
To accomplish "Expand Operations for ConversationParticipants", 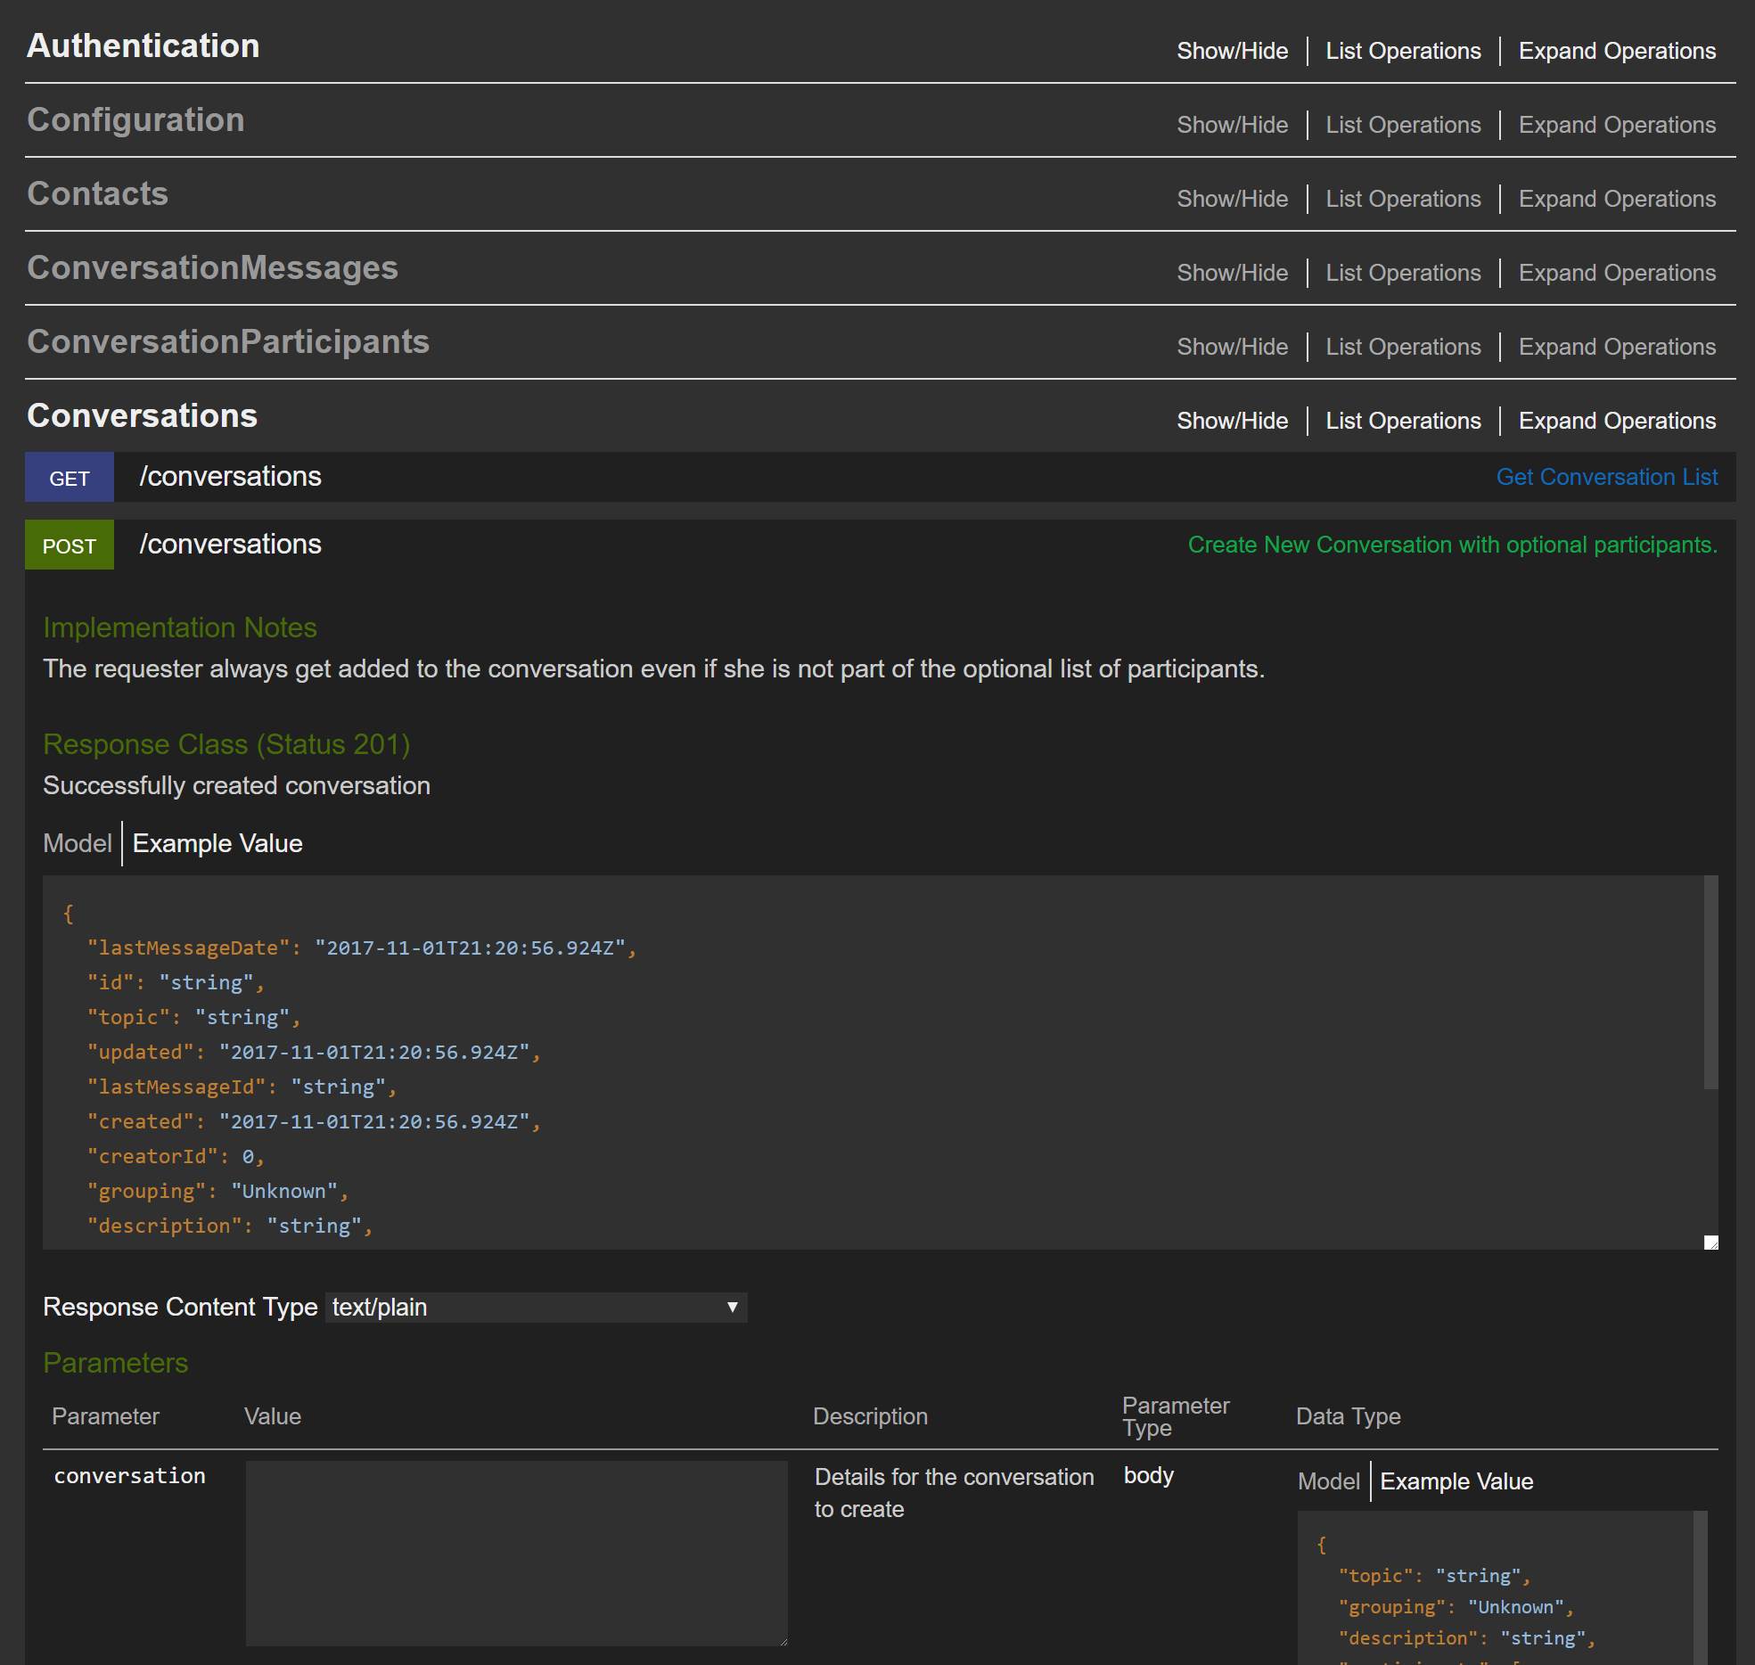I will point(1617,347).
